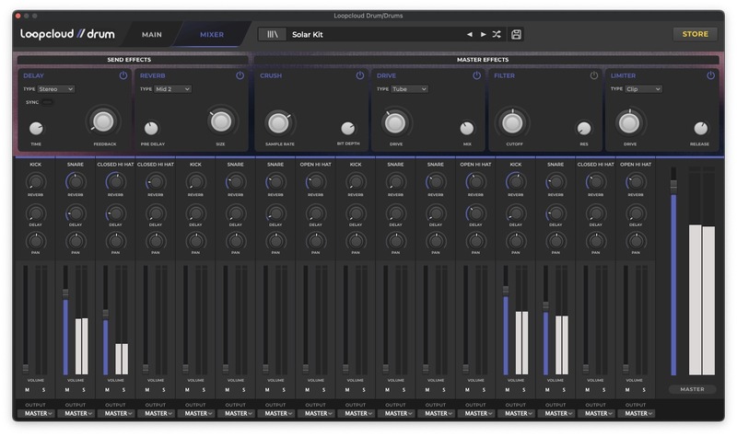The width and height of the screenshot is (737, 436).
Task: Open the Reverb type Mid 2 dropdown
Action: point(173,89)
